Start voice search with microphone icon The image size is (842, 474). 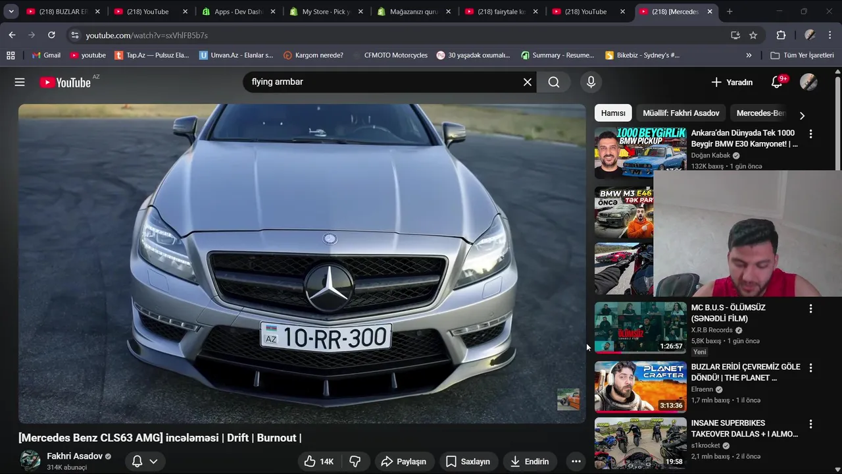[591, 82]
